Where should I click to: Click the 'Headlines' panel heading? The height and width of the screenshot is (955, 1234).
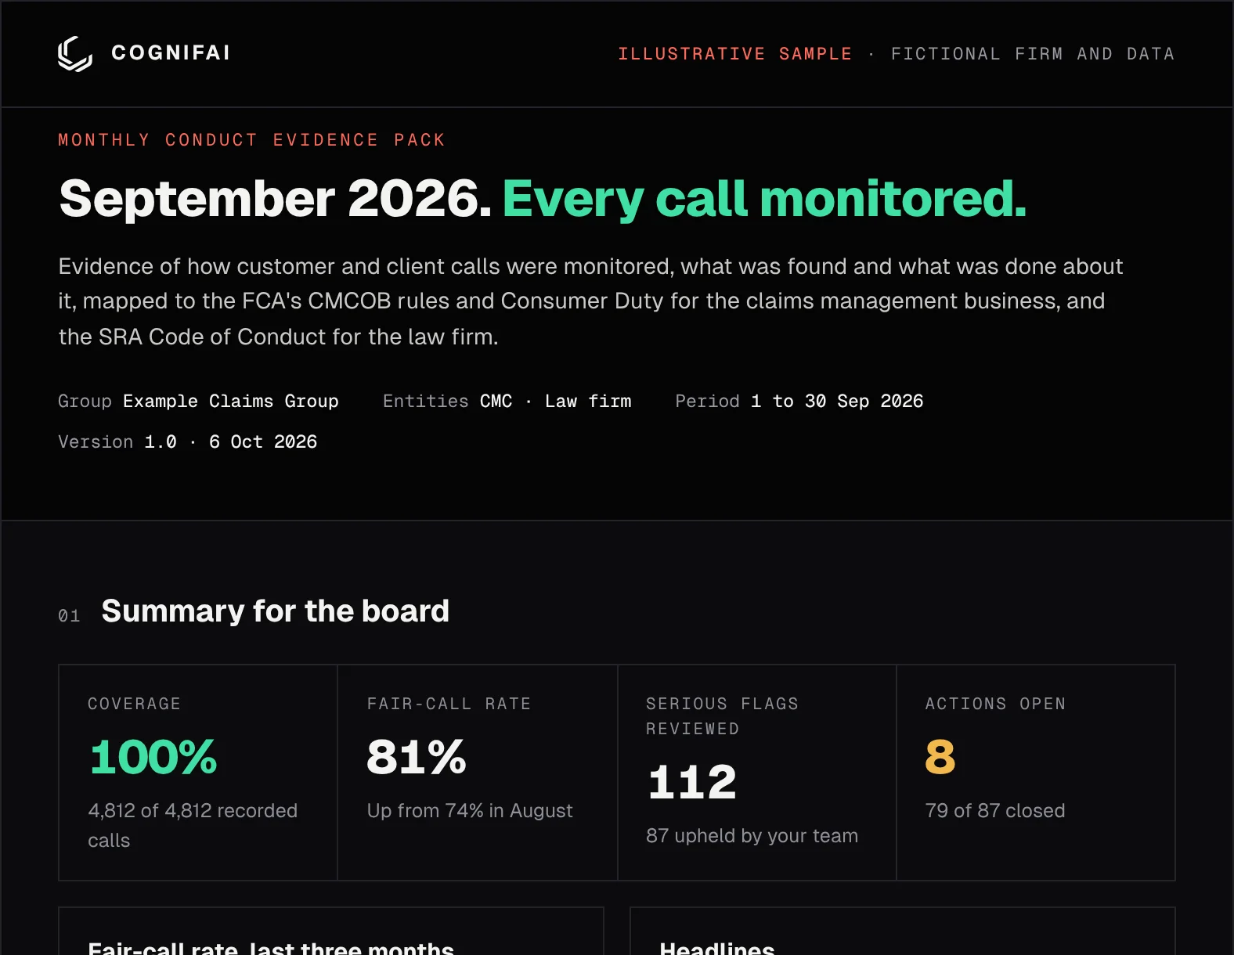point(717,947)
